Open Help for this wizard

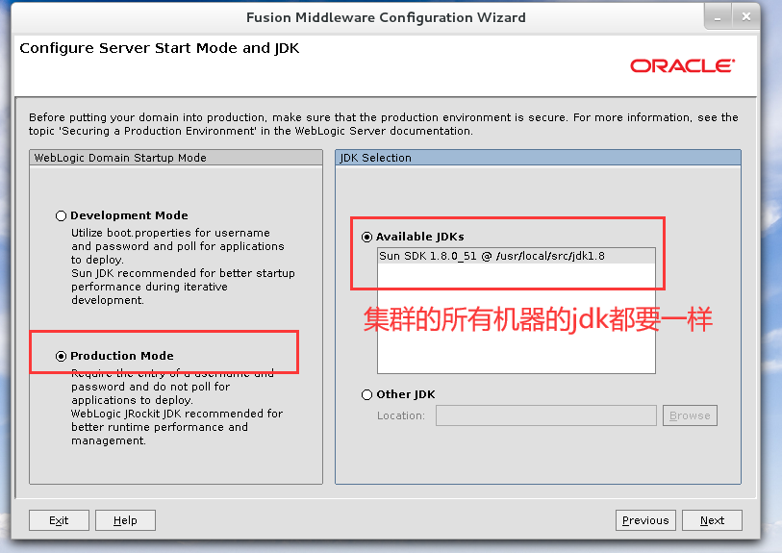(125, 520)
